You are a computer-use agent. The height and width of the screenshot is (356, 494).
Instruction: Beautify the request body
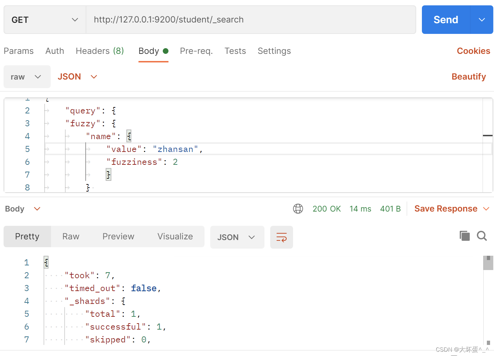pos(469,77)
